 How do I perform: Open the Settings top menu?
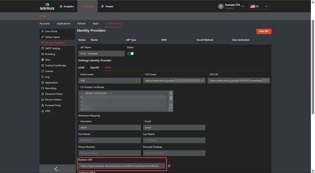pyautogui.click(x=87, y=6)
